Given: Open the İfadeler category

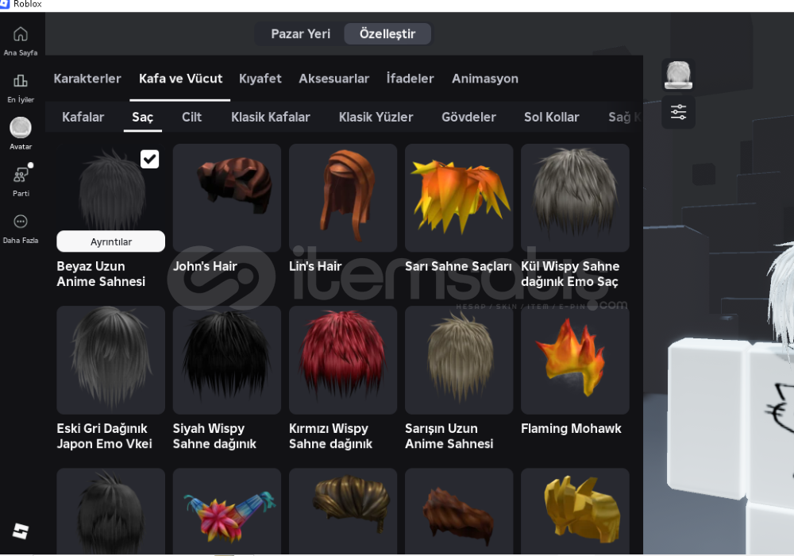Looking at the screenshot, I should tap(410, 79).
